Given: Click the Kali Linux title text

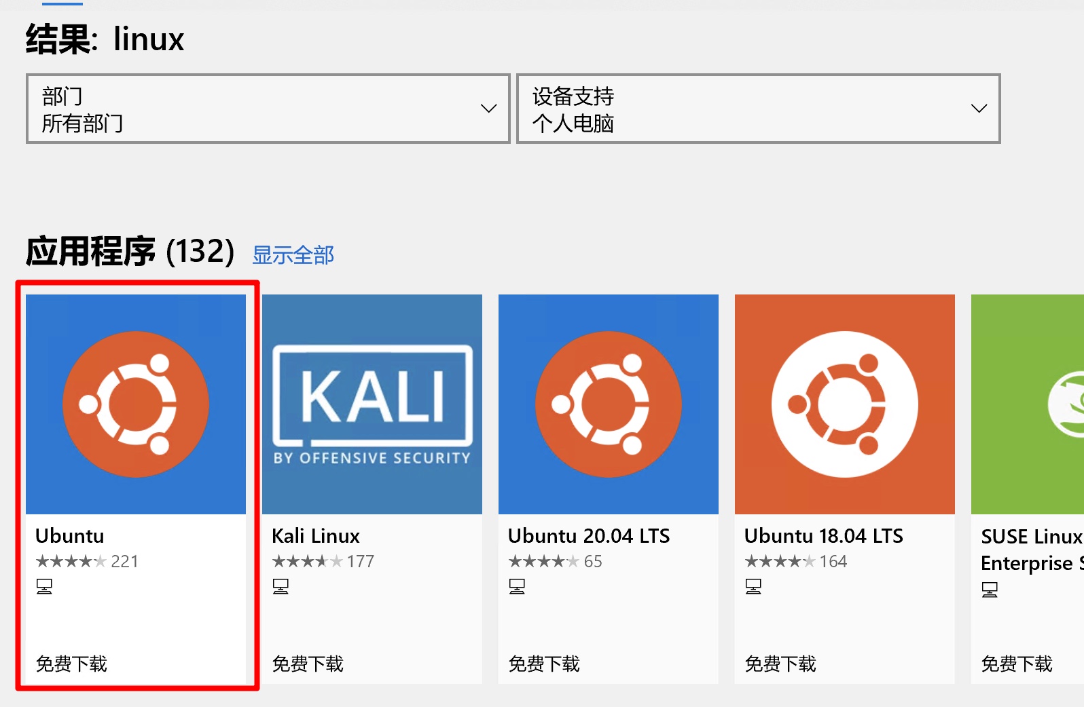Looking at the screenshot, I should [316, 536].
